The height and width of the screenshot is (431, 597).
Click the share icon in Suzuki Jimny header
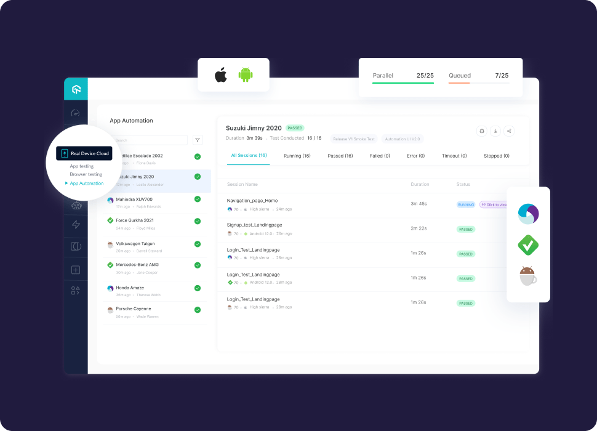click(x=509, y=131)
